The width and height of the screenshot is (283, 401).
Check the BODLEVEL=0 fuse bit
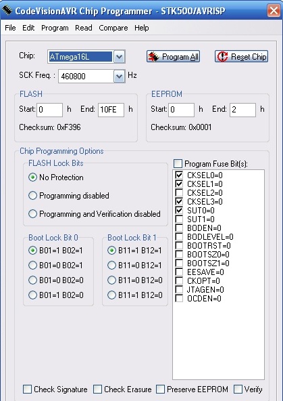(179, 236)
